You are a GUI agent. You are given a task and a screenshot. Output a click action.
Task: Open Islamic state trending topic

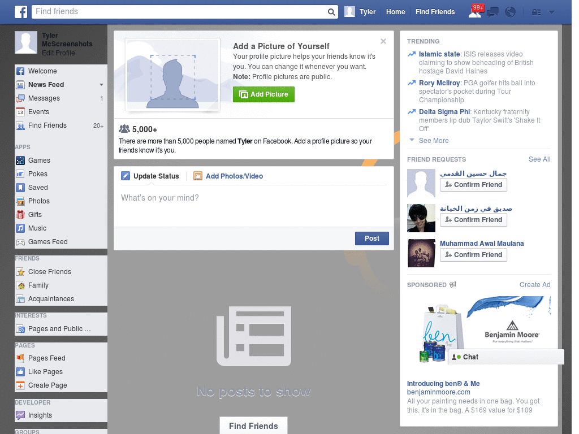click(439, 54)
